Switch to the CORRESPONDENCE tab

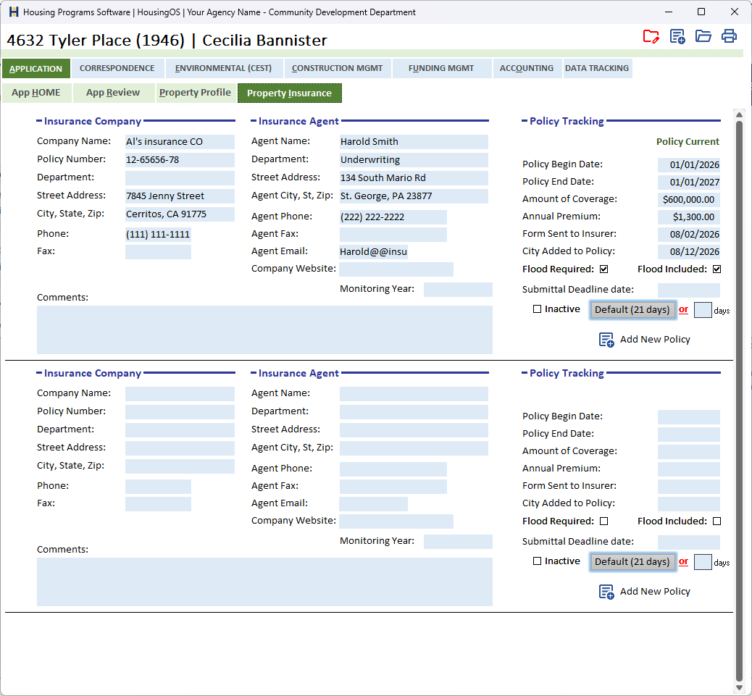pyautogui.click(x=117, y=69)
